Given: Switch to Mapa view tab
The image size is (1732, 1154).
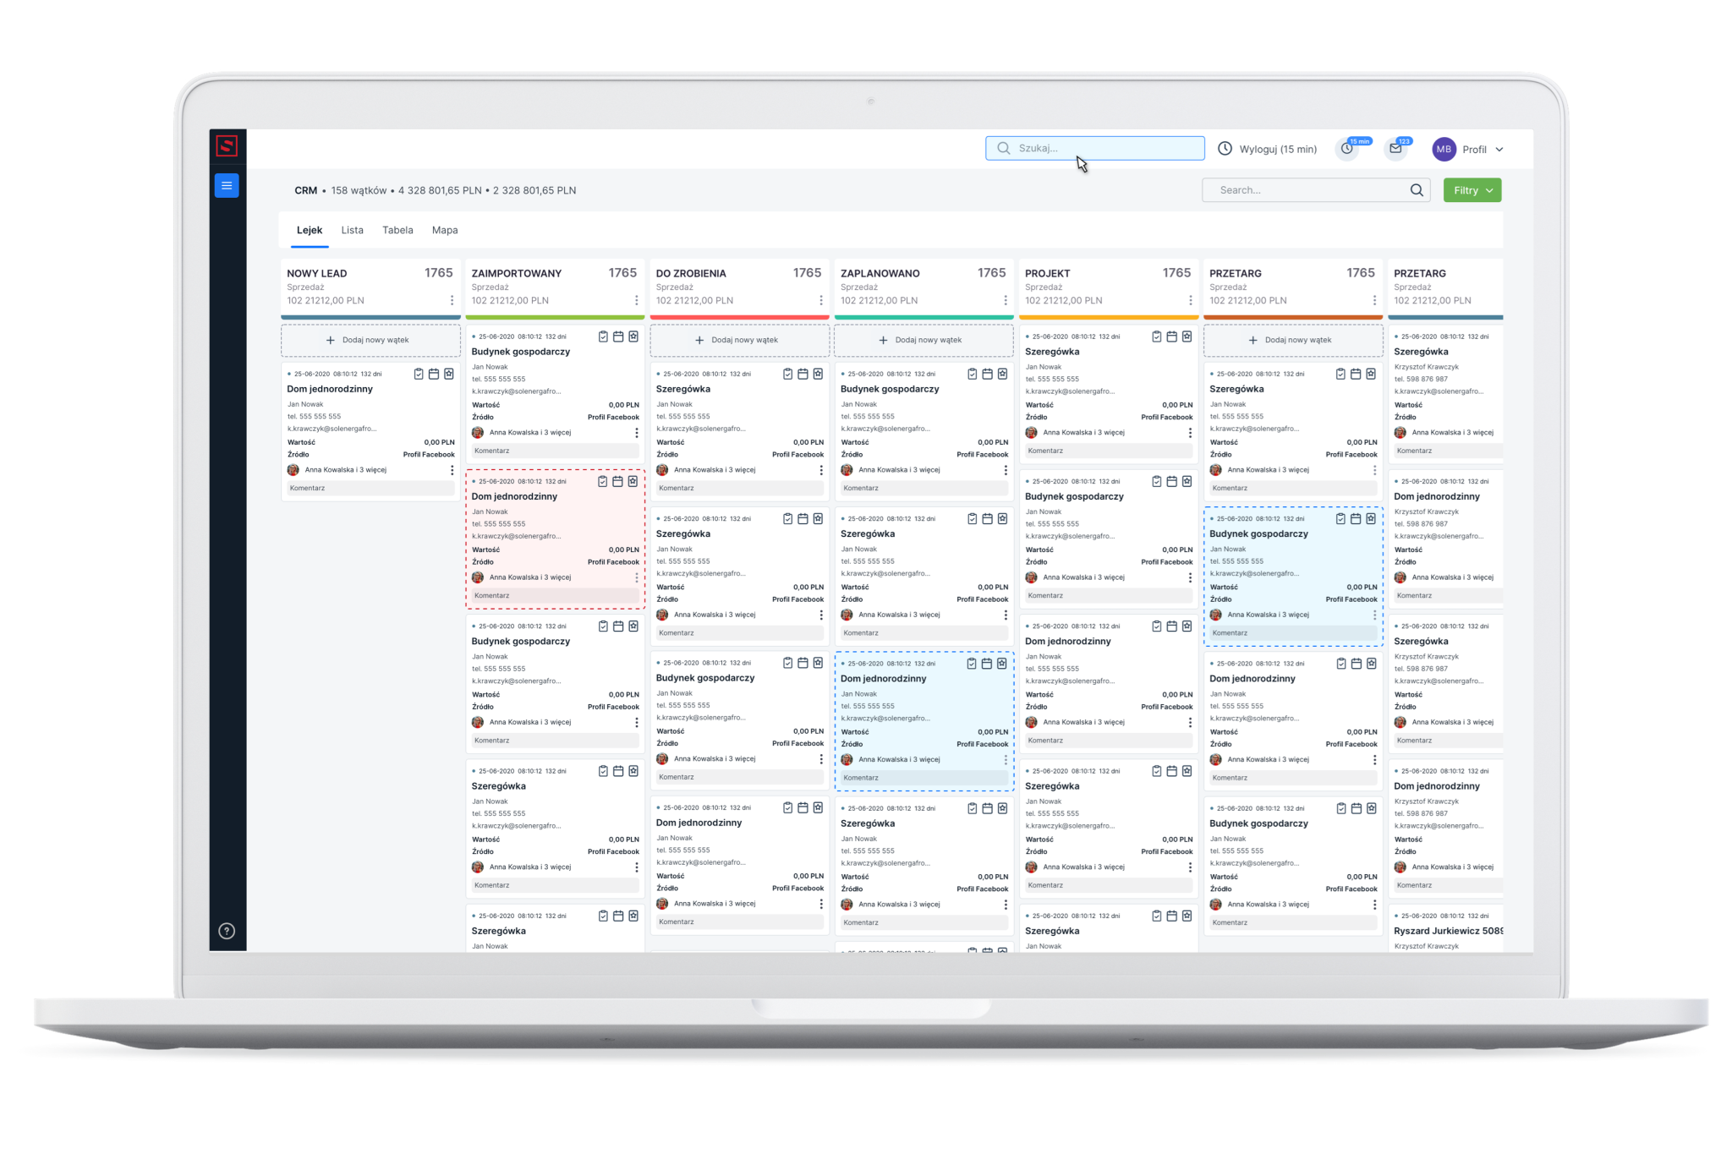Looking at the screenshot, I should click(x=446, y=229).
